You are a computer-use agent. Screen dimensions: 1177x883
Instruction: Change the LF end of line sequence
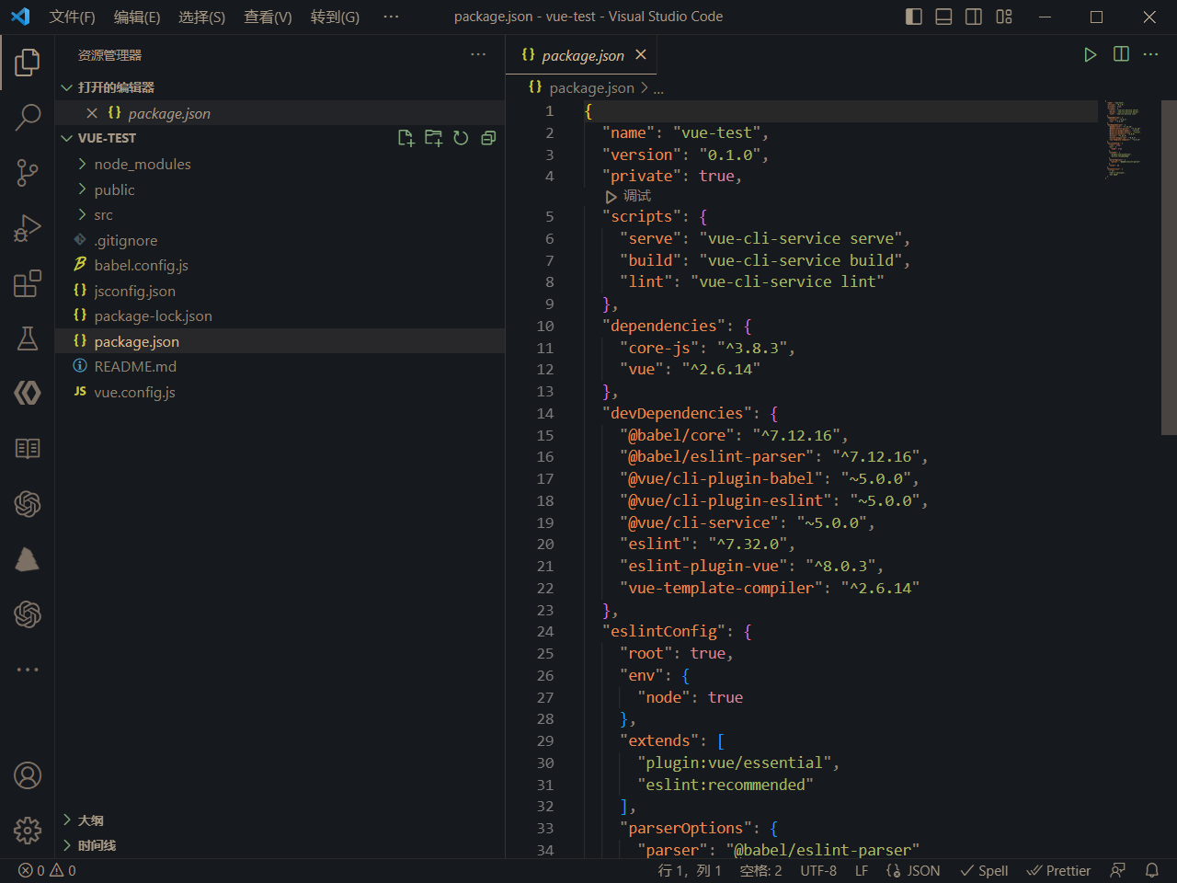(862, 870)
